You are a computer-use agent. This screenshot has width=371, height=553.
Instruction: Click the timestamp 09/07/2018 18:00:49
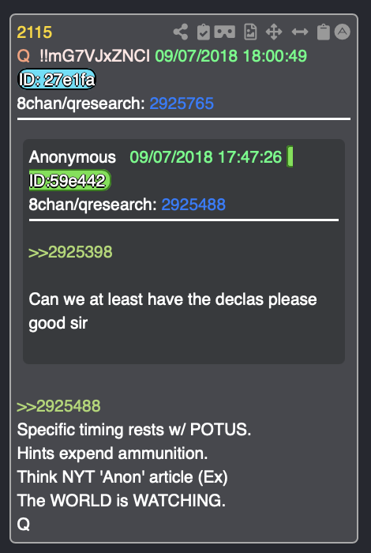pyautogui.click(x=231, y=56)
